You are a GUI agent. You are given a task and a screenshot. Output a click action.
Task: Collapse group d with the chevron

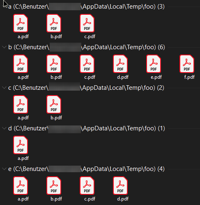[x=4, y=128]
